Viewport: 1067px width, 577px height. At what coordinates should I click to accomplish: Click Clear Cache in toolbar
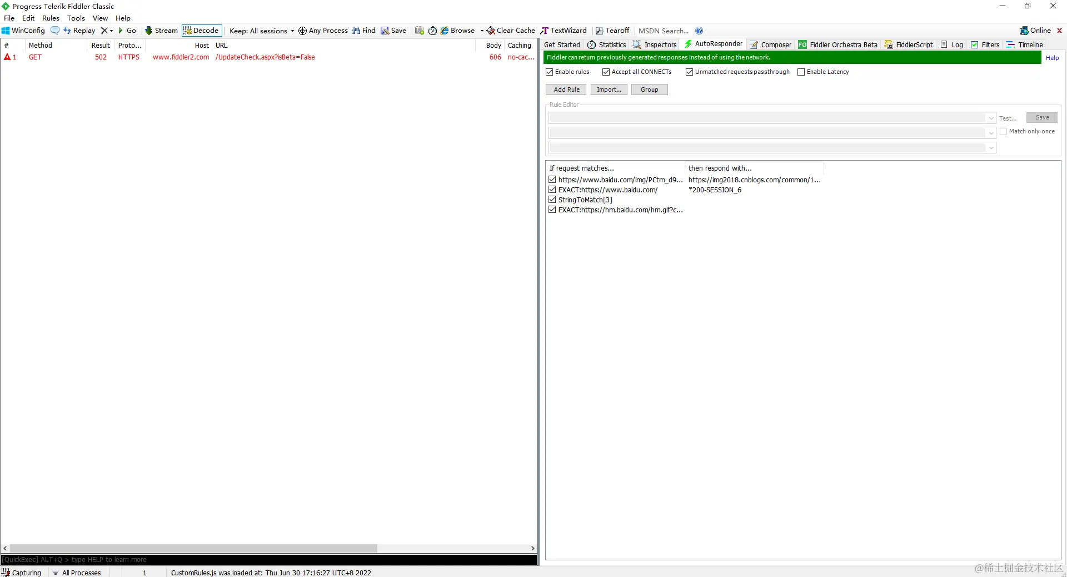(511, 31)
